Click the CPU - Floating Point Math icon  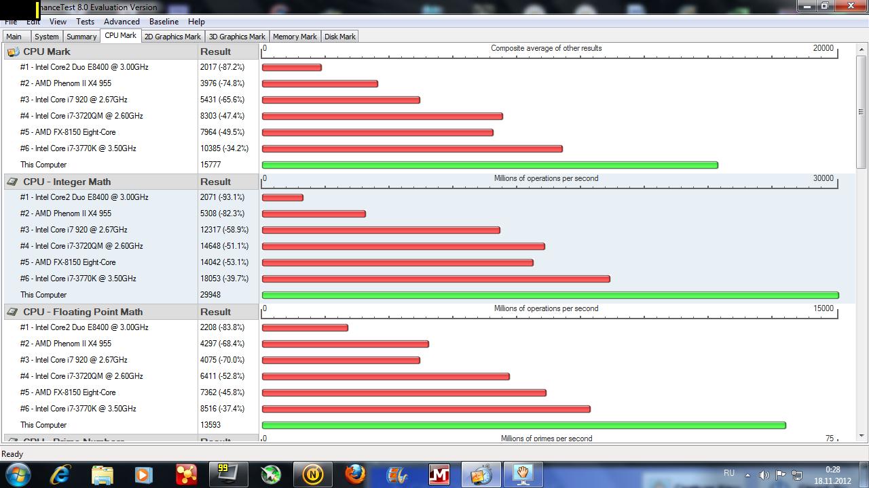click(x=13, y=312)
